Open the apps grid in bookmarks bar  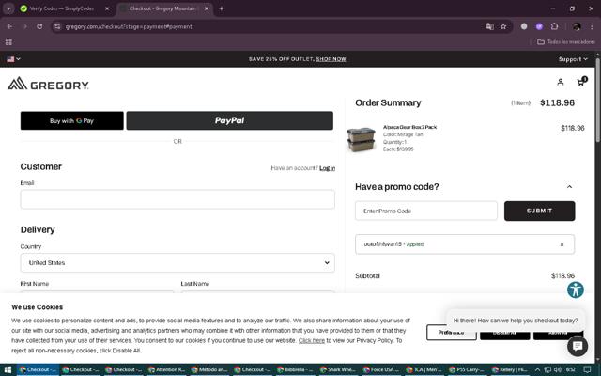[x=8, y=41]
